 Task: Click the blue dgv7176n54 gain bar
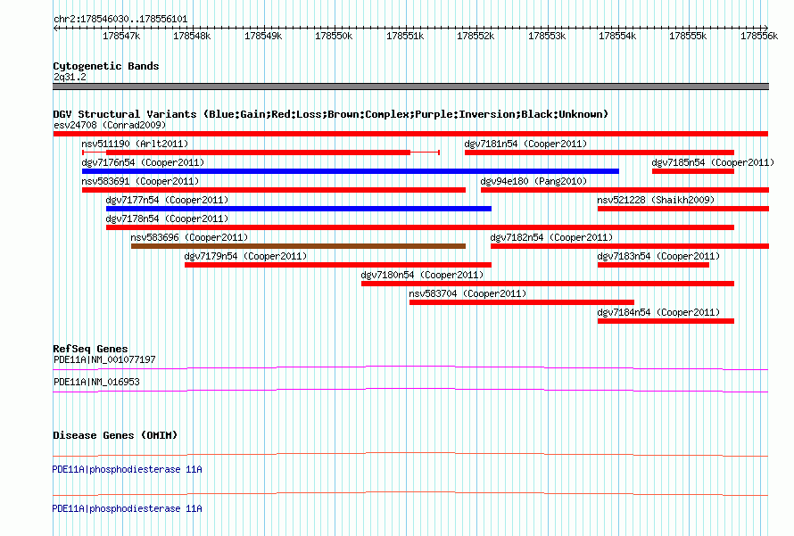pos(351,171)
